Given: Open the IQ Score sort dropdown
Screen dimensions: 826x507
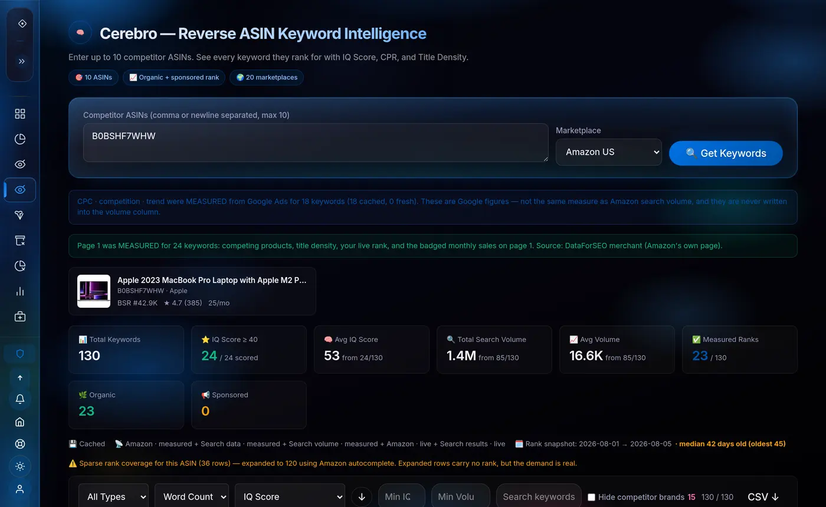Looking at the screenshot, I should pos(290,497).
